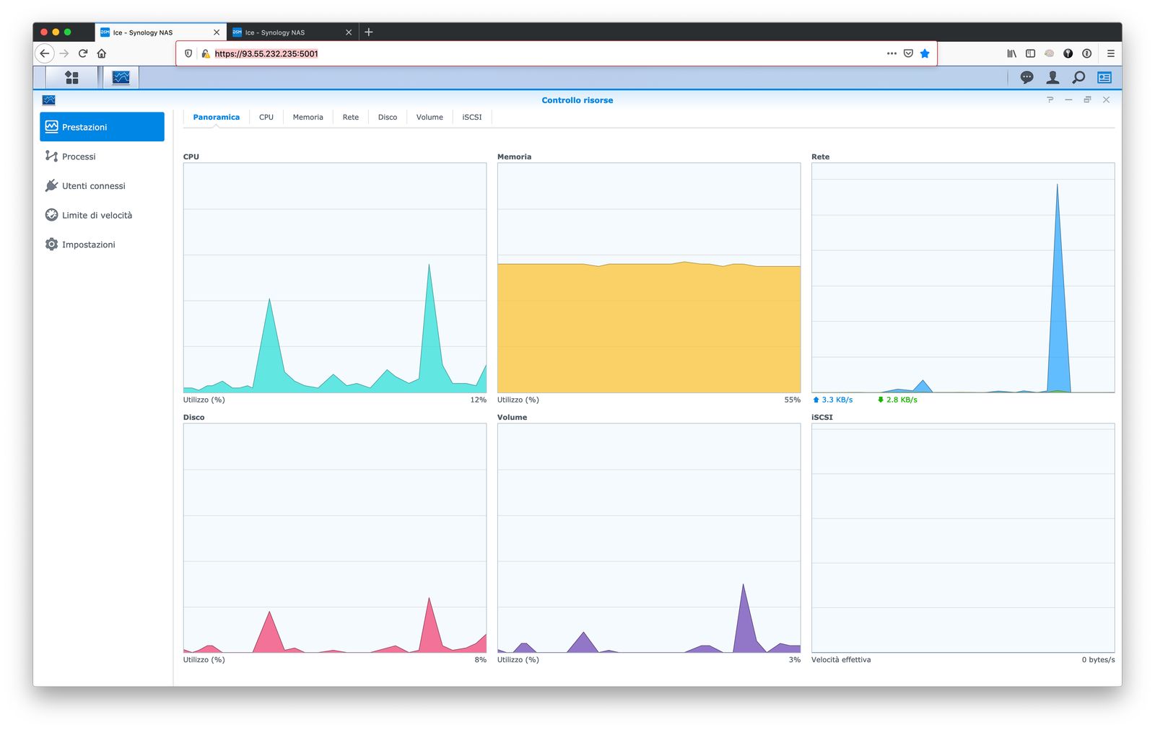1155x730 pixels.
Task: Open Impostazioni in the sidebar
Action: (x=102, y=245)
